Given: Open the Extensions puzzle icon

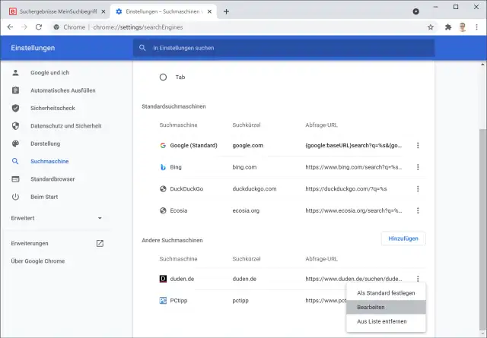Looking at the screenshot, I should (x=448, y=27).
